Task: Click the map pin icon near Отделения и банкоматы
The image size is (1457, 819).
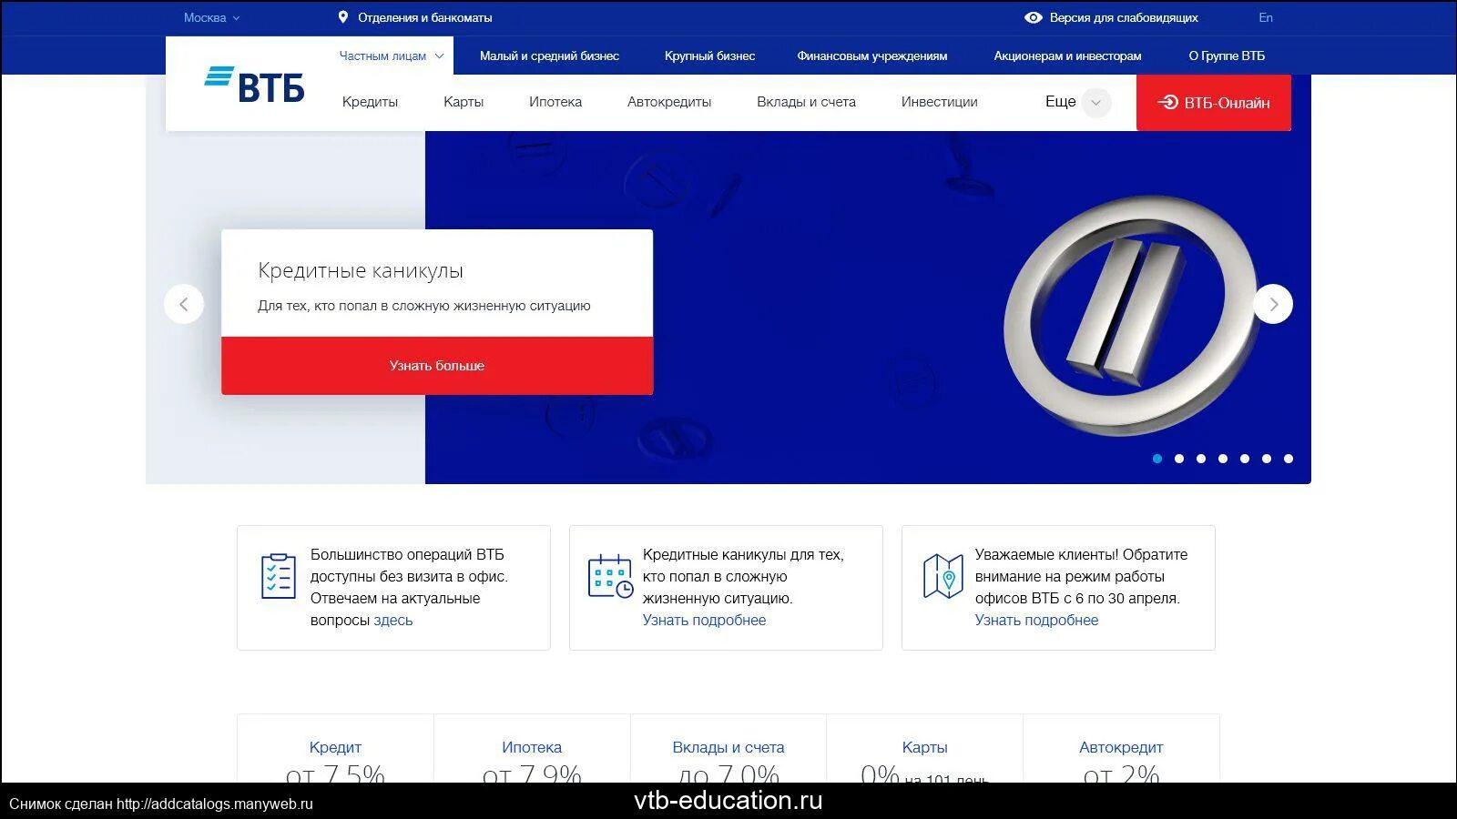Action: click(343, 17)
